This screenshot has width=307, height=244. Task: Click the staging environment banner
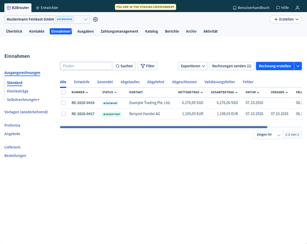coord(145,7)
